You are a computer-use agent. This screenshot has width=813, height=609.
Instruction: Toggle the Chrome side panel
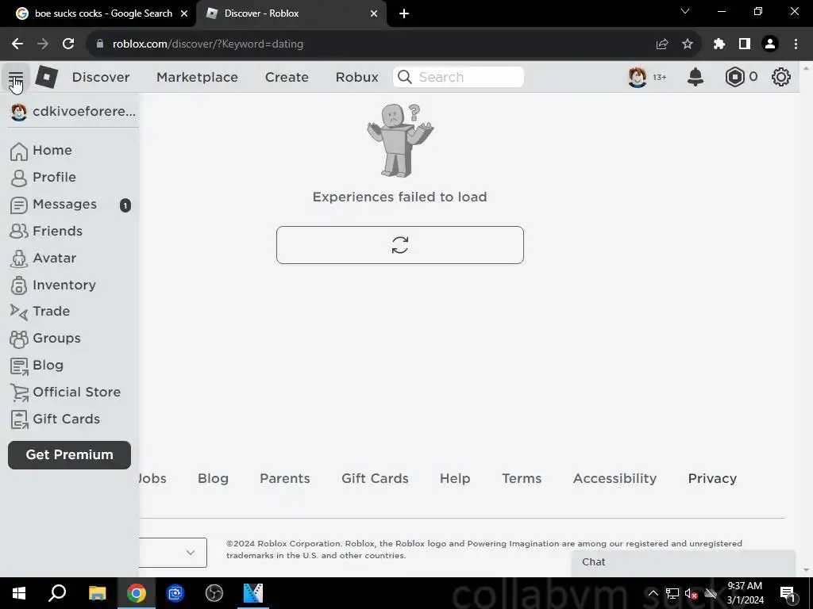745,44
